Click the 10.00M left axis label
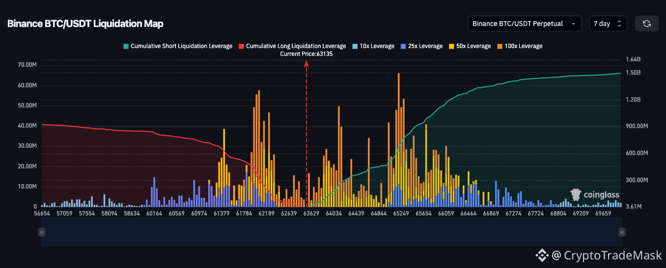The image size is (666, 268). (27, 187)
